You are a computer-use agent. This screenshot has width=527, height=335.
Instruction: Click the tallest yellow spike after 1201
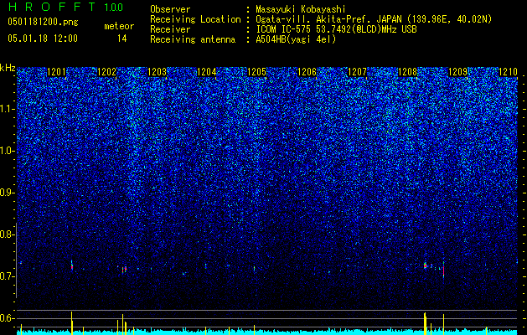71,323
